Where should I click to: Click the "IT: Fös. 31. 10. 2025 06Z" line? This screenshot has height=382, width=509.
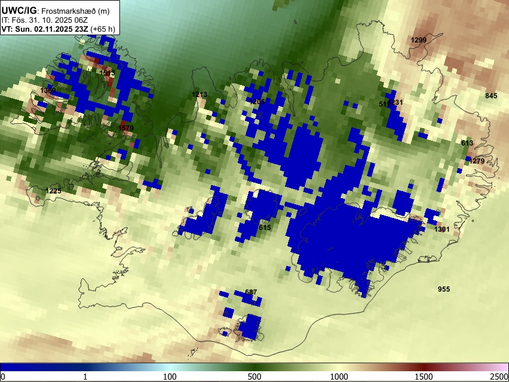pyautogui.click(x=44, y=20)
